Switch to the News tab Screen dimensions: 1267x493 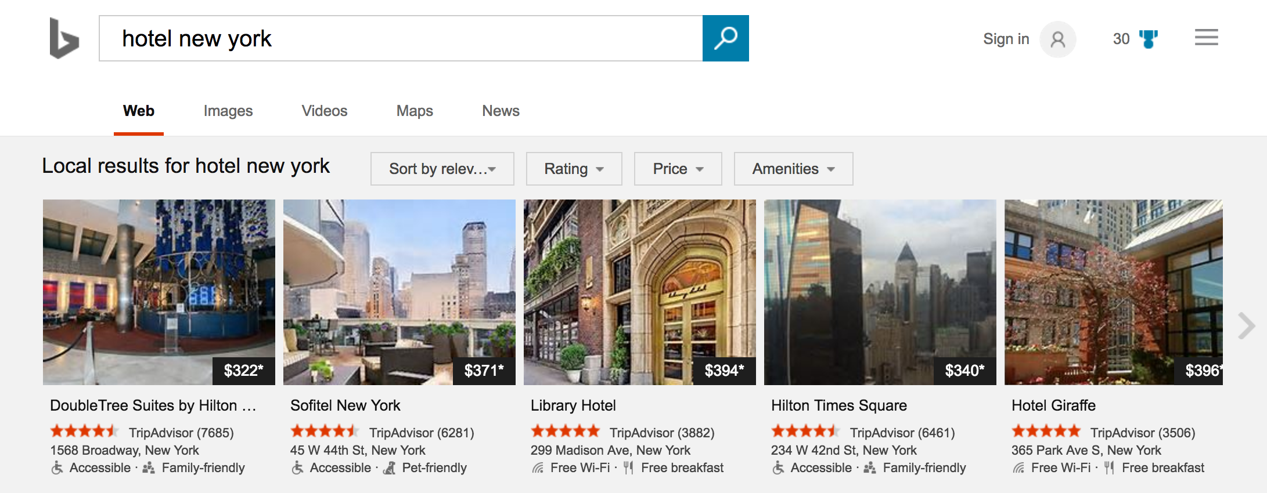point(501,111)
